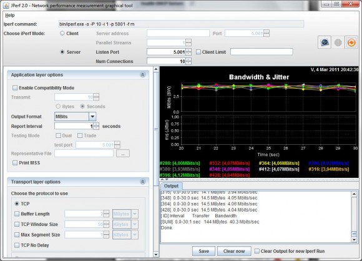Click the graph/output divider collapse arrows
The width and height of the screenshot is (362, 261).
[x=164, y=179]
